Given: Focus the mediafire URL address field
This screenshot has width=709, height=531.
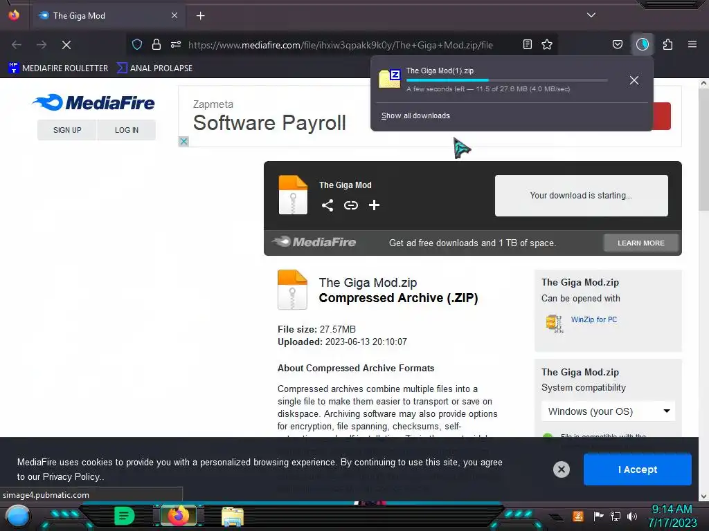Looking at the screenshot, I should coord(341,45).
